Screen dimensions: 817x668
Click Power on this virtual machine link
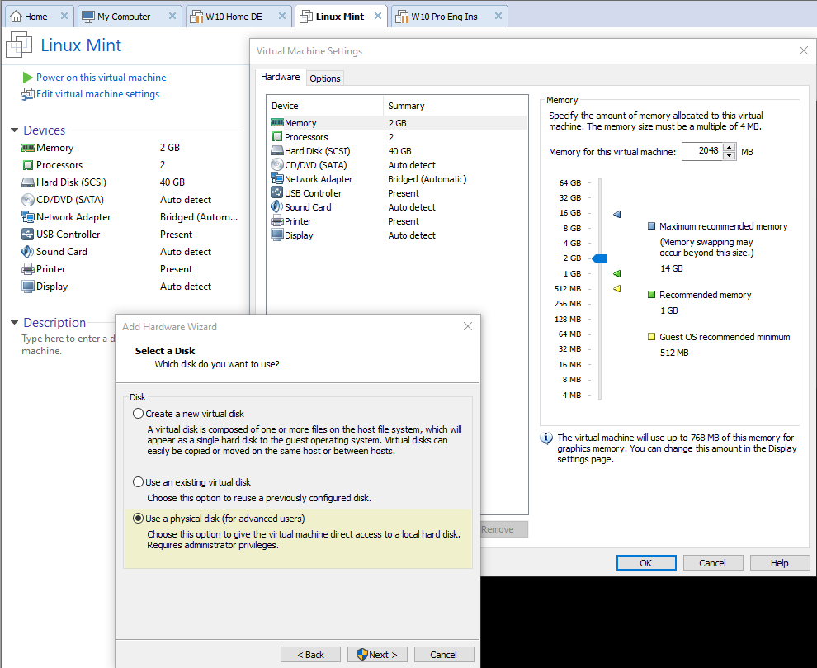[x=101, y=78]
